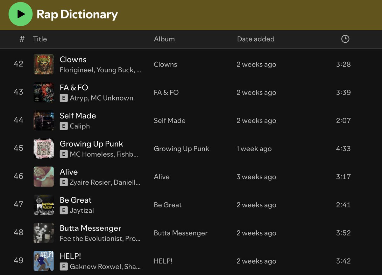The width and height of the screenshot is (382, 275).
Task: Open the Butta Messenger cover thumbnail
Action: [44, 233]
